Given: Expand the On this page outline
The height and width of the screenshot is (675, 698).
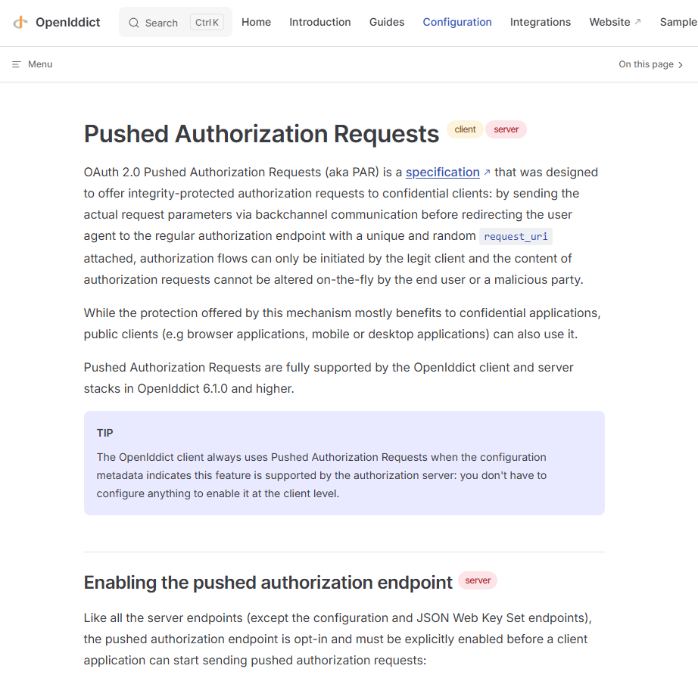Looking at the screenshot, I should click(651, 64).
